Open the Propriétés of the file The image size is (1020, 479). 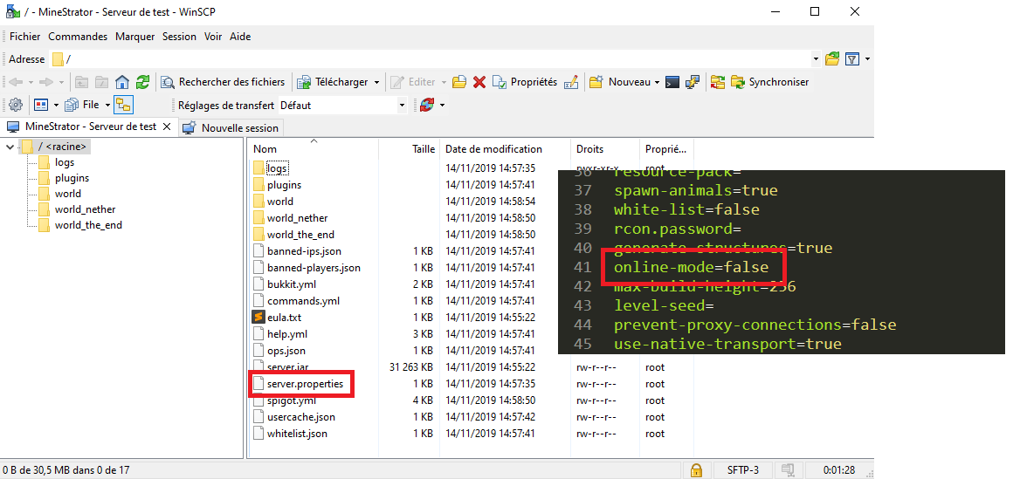pyautogui.click(x=525, y=82)
